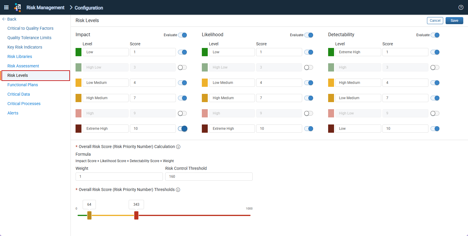Click the breadcrumb chevron before Configuration
This screenshot has width=468, height=236.
coord(71,7)
